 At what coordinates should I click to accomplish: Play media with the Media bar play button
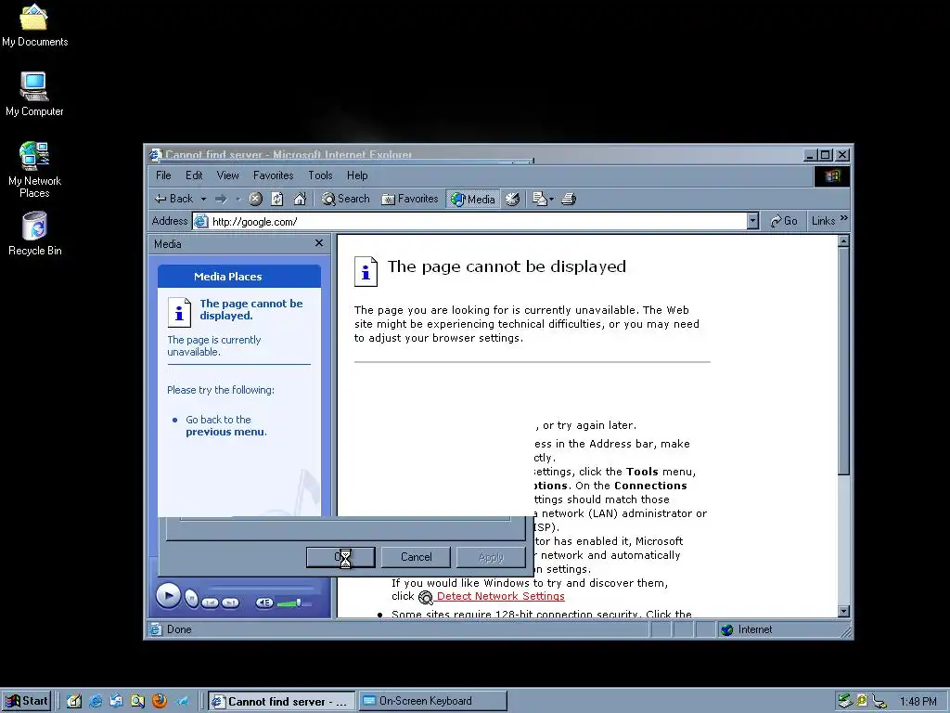(x=168, y=595)
